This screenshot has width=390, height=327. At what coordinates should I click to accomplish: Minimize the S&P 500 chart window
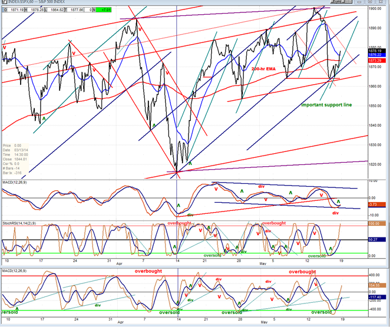click(359, 2)
